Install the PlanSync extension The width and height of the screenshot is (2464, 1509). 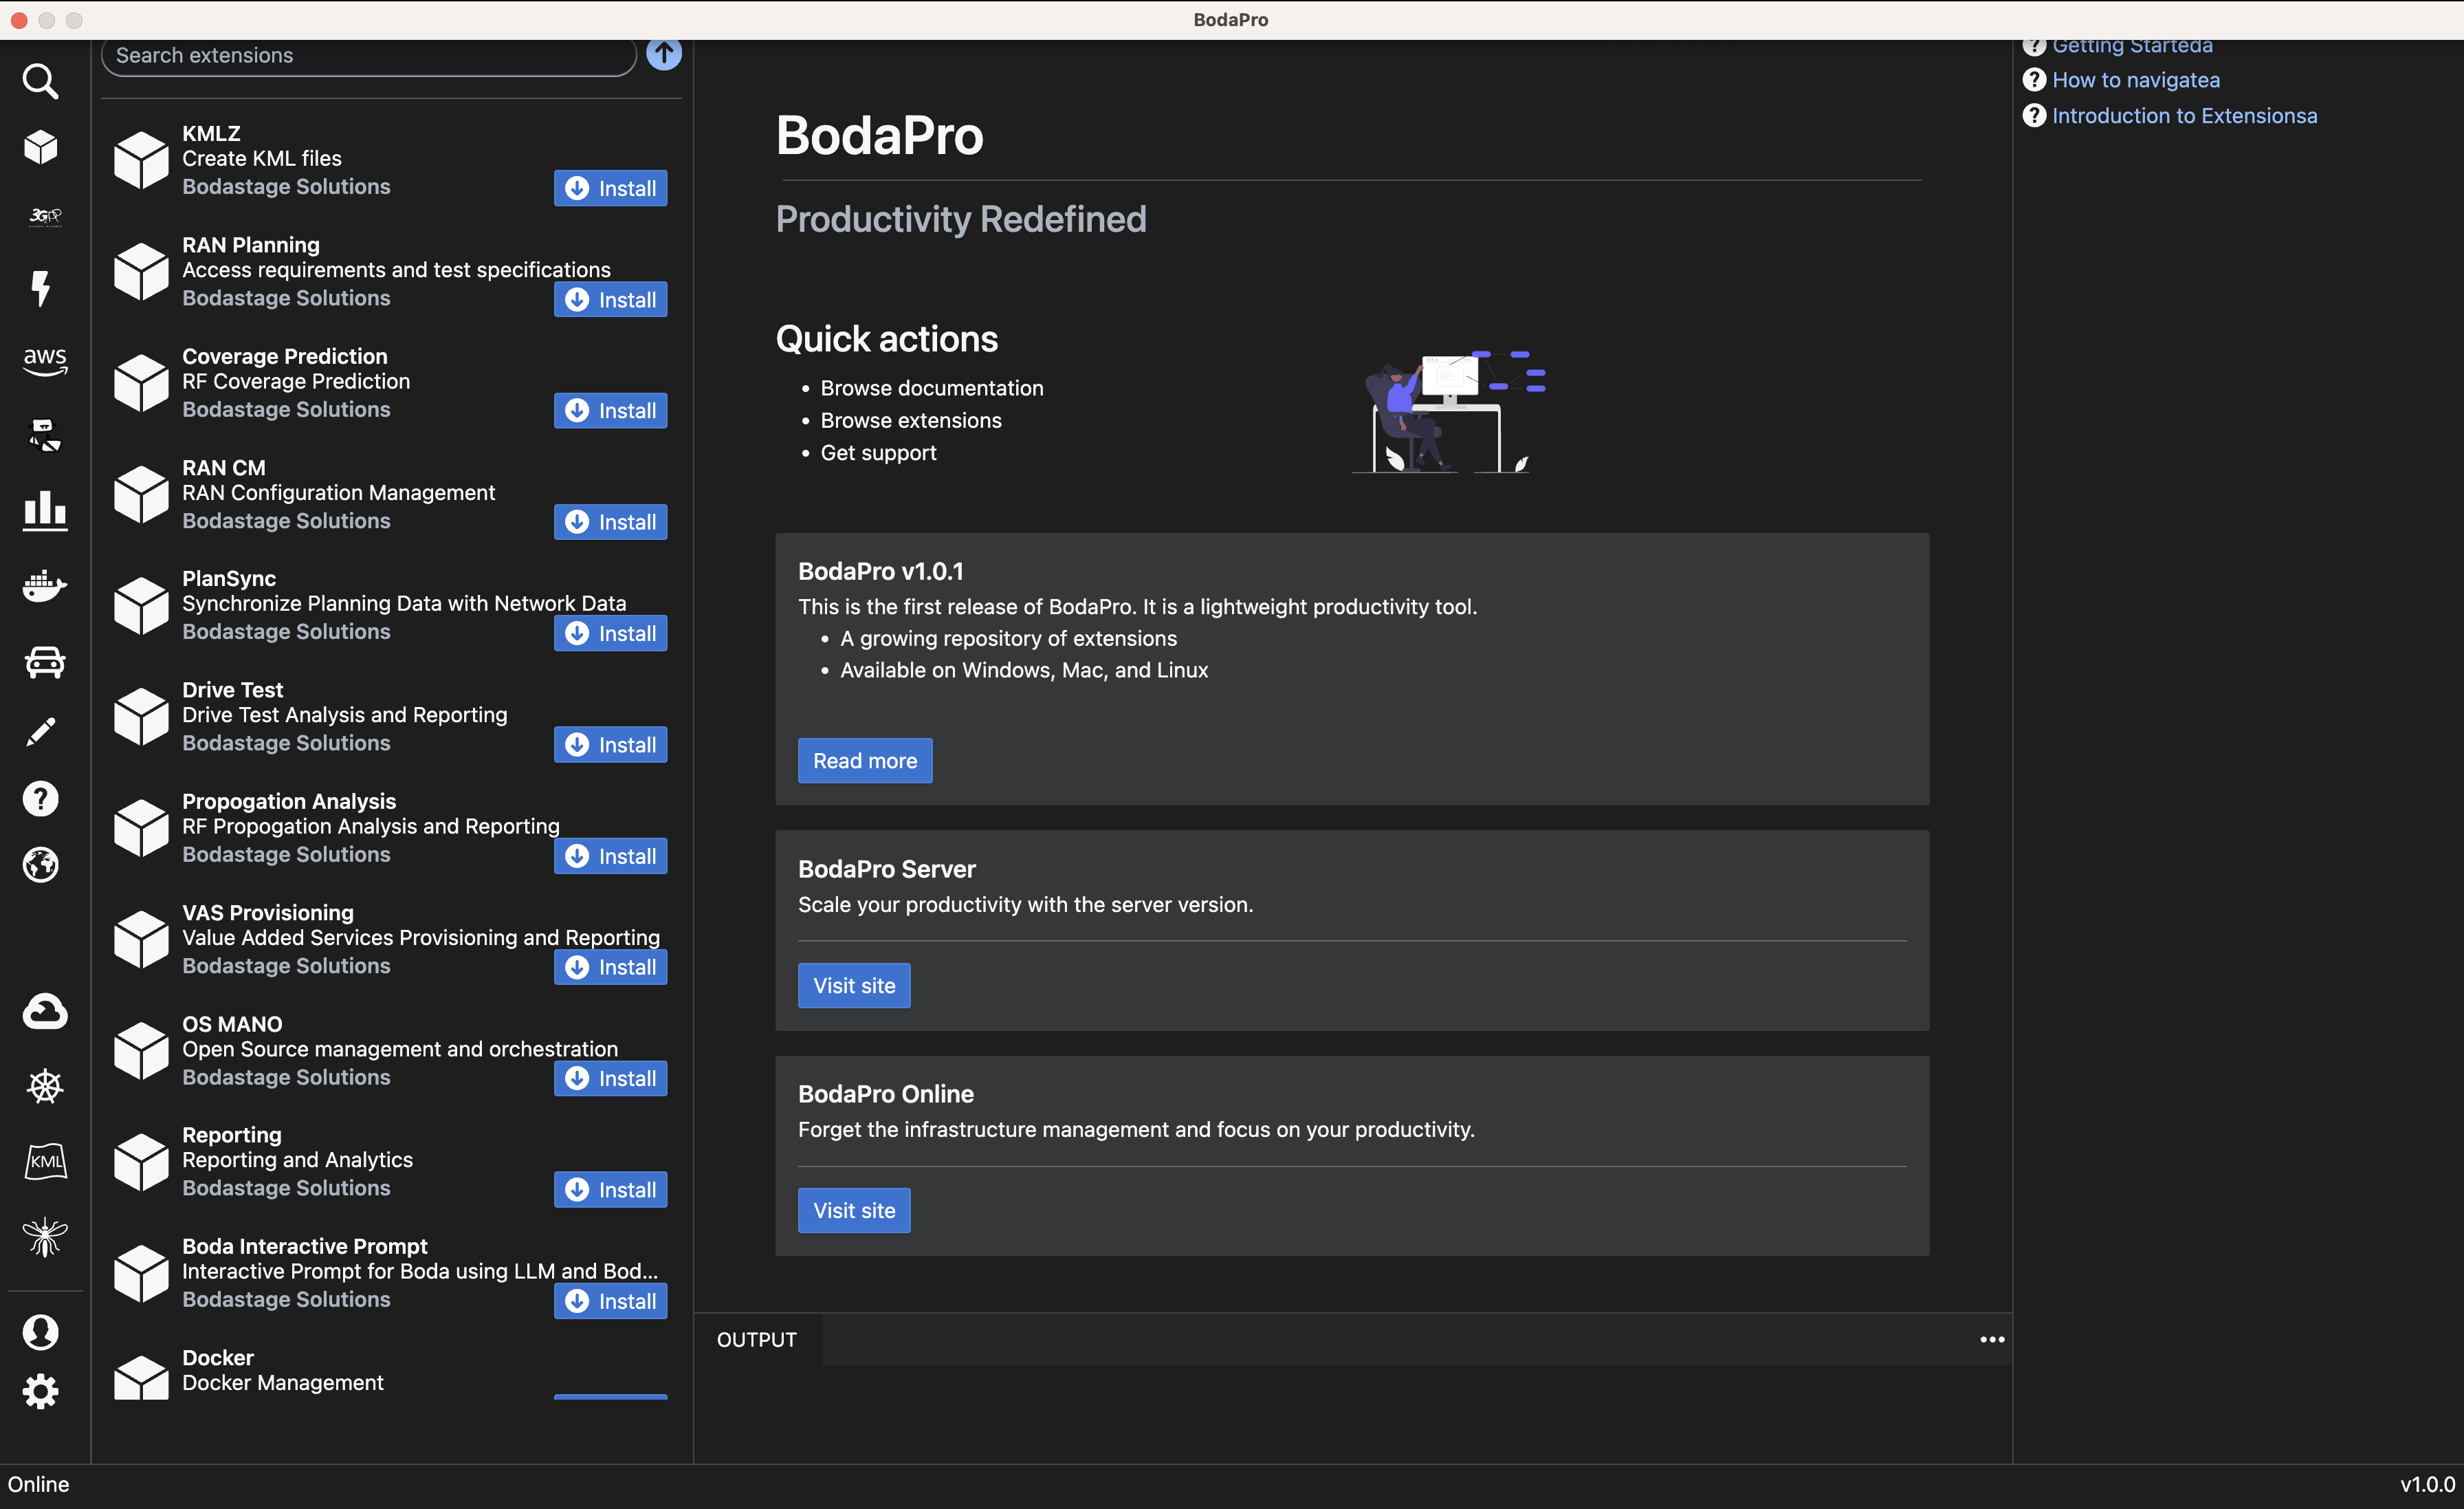click(x=610, y=633)
